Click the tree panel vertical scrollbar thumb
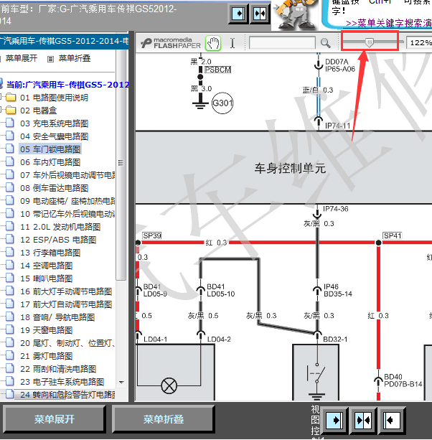 coord(121,164)
